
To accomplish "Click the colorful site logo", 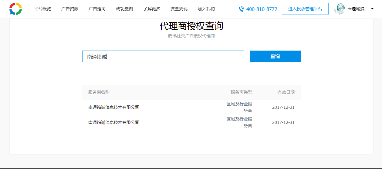I will (x=15, y=9).
